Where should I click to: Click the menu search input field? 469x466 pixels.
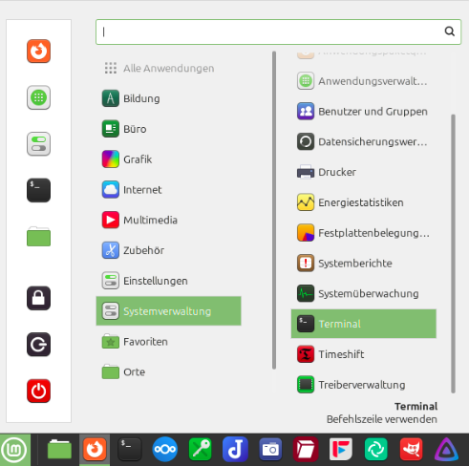pos(278,32)
